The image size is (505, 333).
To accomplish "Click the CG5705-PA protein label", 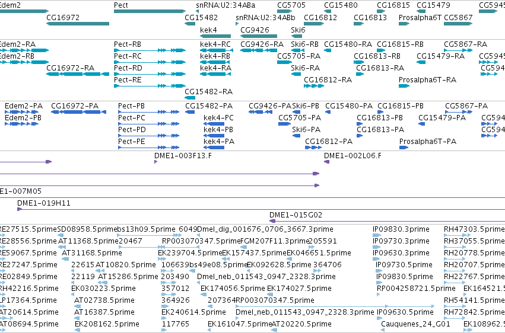I will pyautogui.click(x=300, y=118).
